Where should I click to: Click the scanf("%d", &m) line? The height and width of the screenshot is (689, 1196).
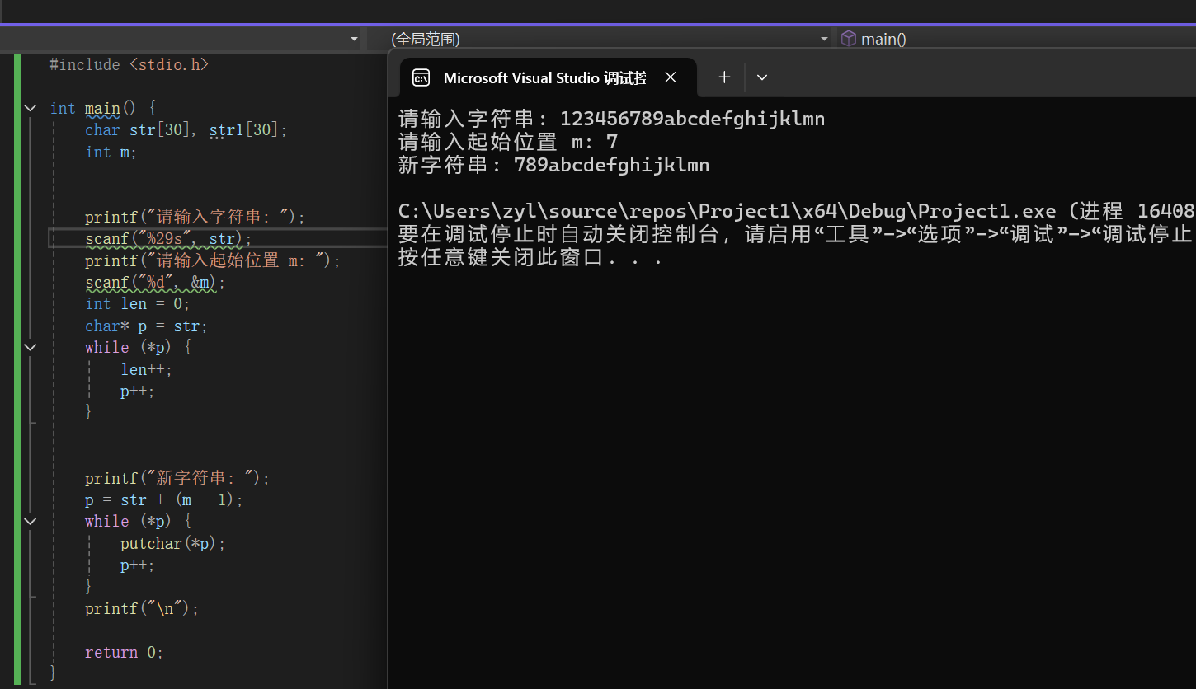[x=155, y=282]
